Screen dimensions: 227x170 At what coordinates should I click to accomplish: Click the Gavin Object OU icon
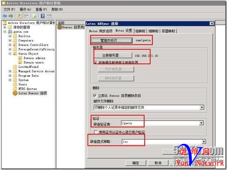point(15,54)
